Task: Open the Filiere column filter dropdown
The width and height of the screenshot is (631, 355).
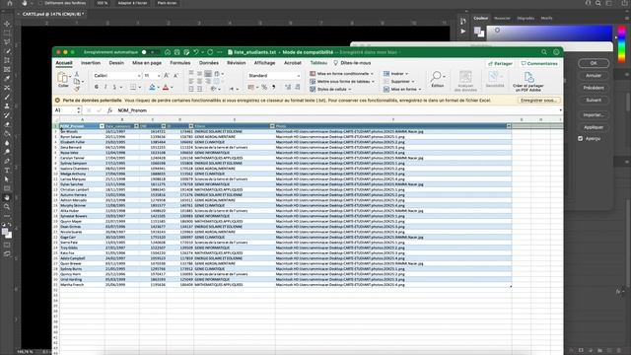Action: point(272,126)
